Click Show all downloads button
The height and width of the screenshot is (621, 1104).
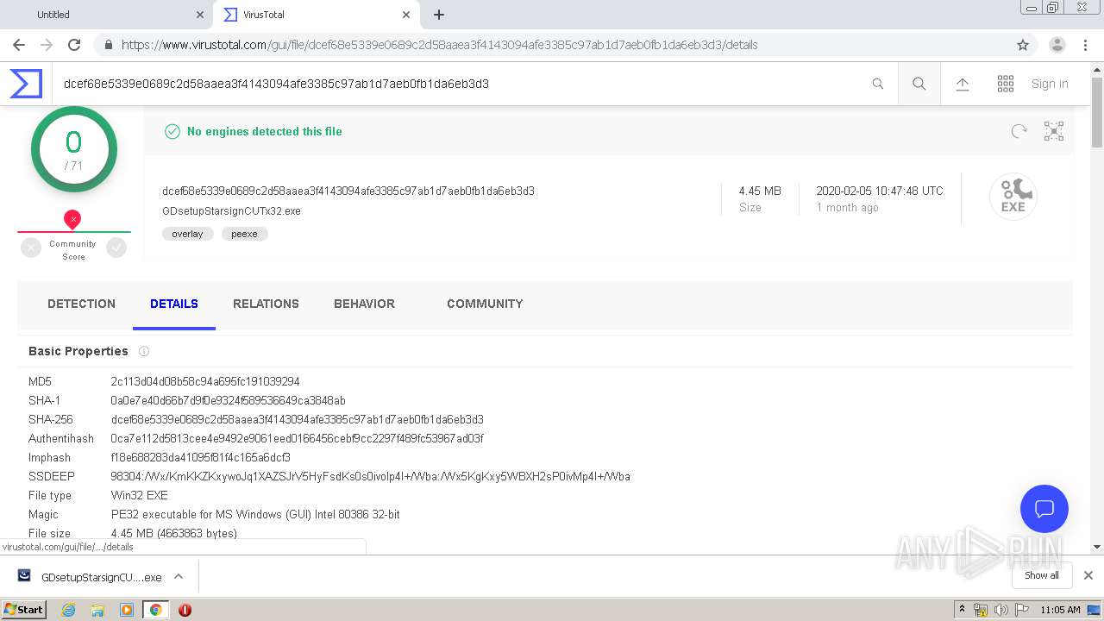pyautogui.click(x=1042, y=575)
